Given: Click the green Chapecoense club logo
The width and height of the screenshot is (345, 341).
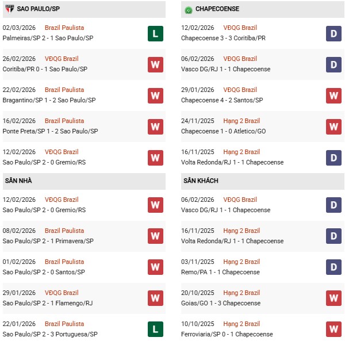Looking at the screenshot, I should tap(188, 10).
